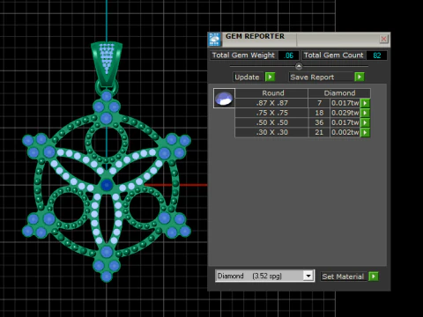Viewport: 423px width, 317px height.
Task: Select the pendant bail with pavé stones
Action: [107, 63]
